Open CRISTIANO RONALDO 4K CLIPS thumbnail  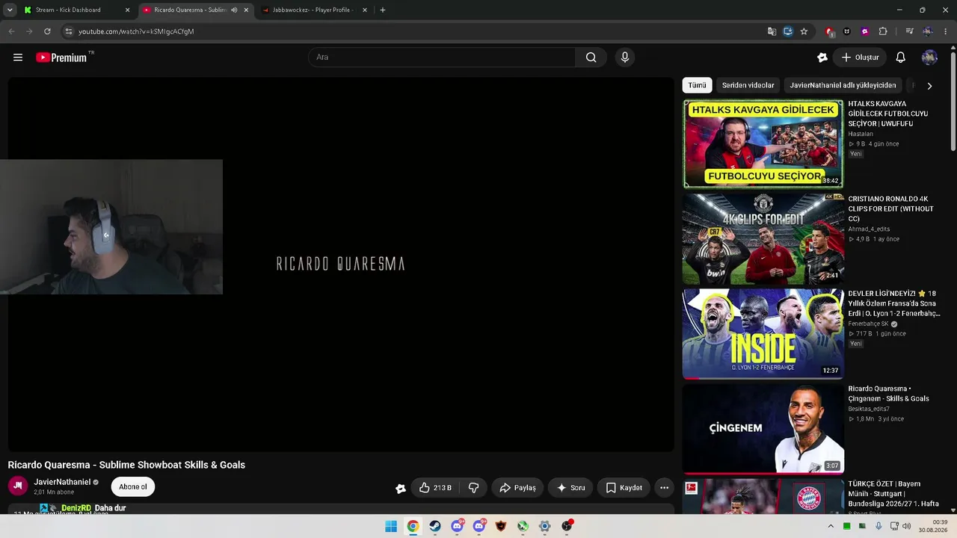(763, 239)
